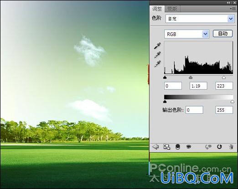
Task: Open the panel options menu
Action: pyautogui.click(x=233, y=9)
